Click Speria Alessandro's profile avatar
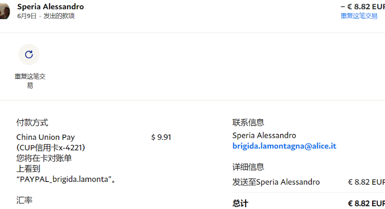The image size is (385, 209). coord(5,11)
